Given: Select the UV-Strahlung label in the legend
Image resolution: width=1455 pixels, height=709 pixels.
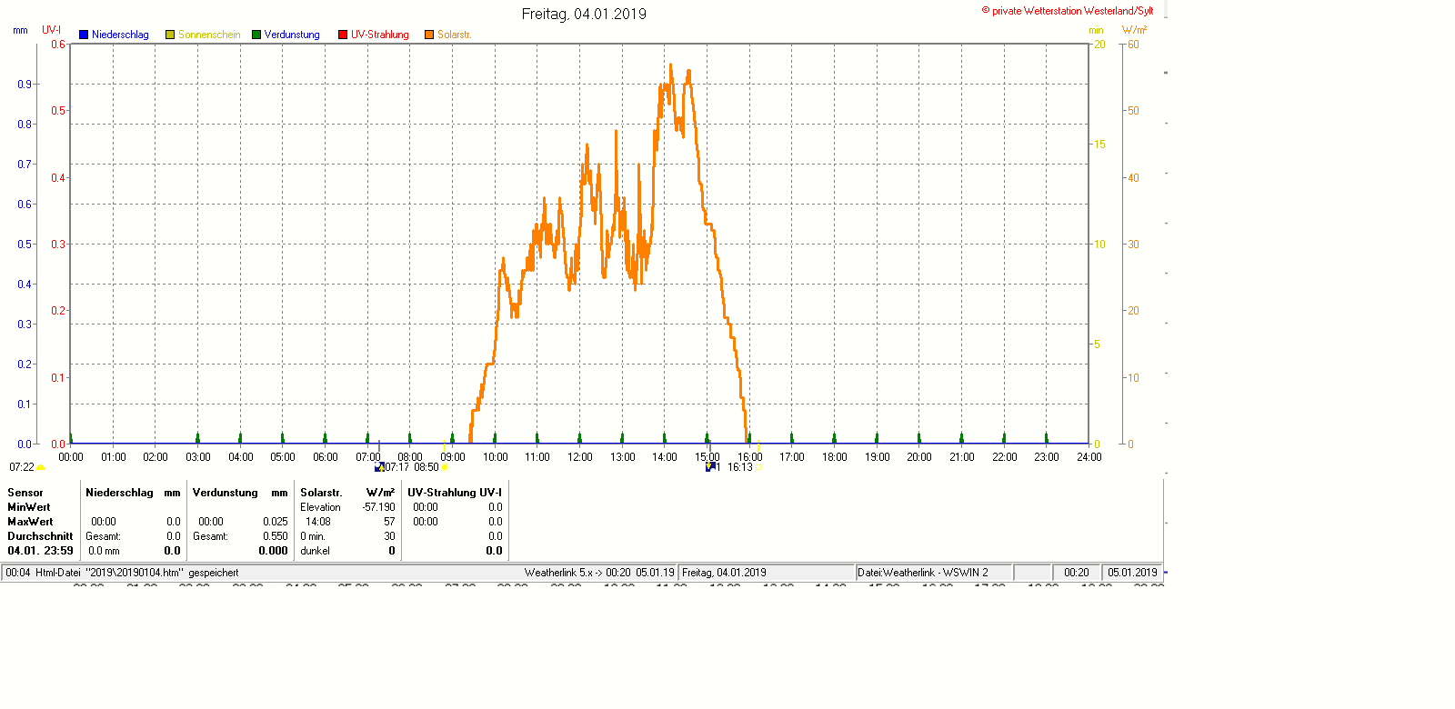Looking at the screenshot, I should [x=380, y=35].
